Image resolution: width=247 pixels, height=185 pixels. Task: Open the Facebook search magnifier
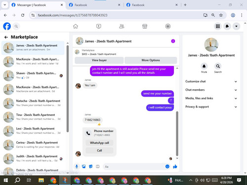point(16,26)
